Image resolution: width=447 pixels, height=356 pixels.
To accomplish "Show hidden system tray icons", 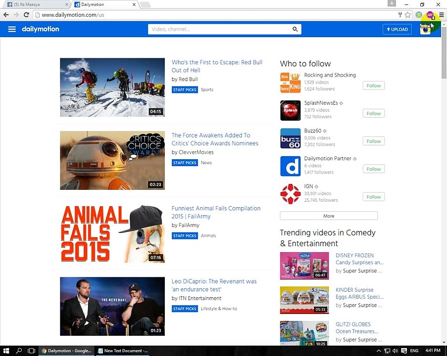I will [379, 351].
